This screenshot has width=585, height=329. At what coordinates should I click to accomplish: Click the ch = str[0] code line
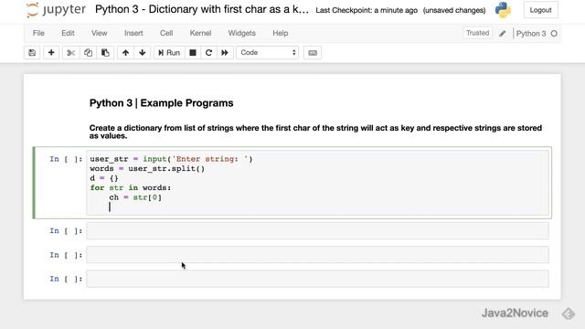[135, 197]
